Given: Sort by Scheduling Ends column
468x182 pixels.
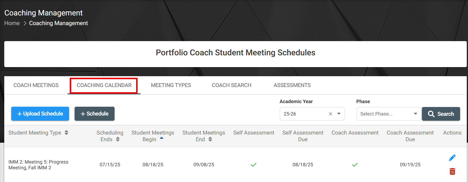Looking at the screenshot, I should [118, 139].
